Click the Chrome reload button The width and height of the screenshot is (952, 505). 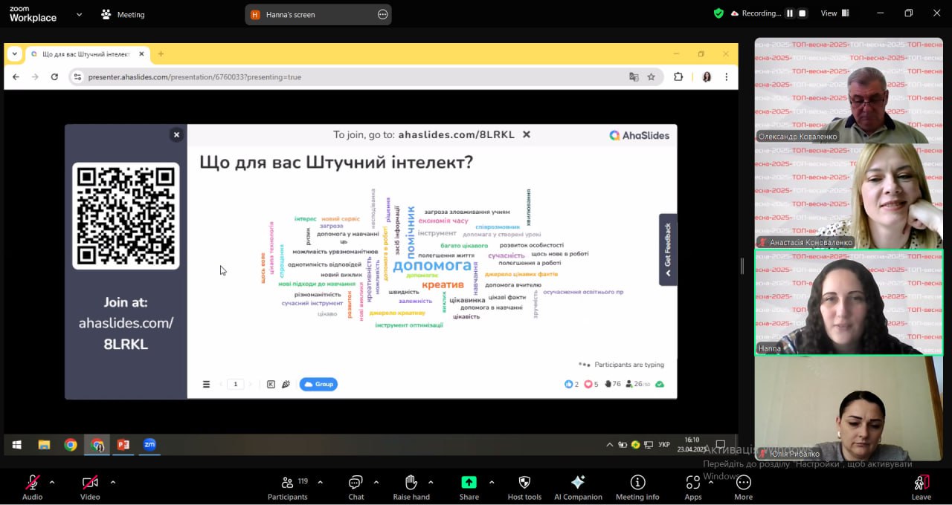[54, 76]
